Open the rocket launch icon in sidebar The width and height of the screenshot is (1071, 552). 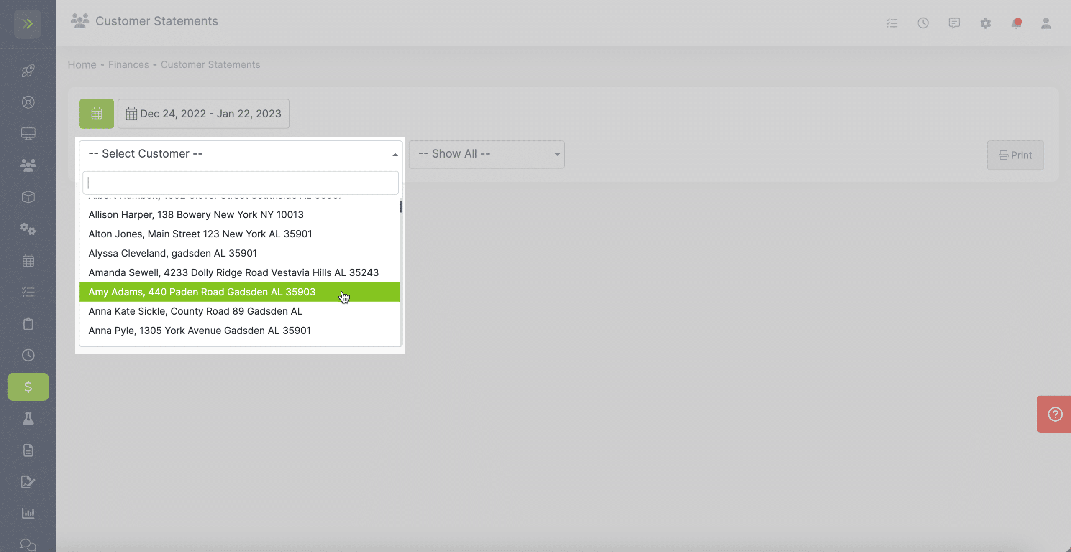point(28,71)
